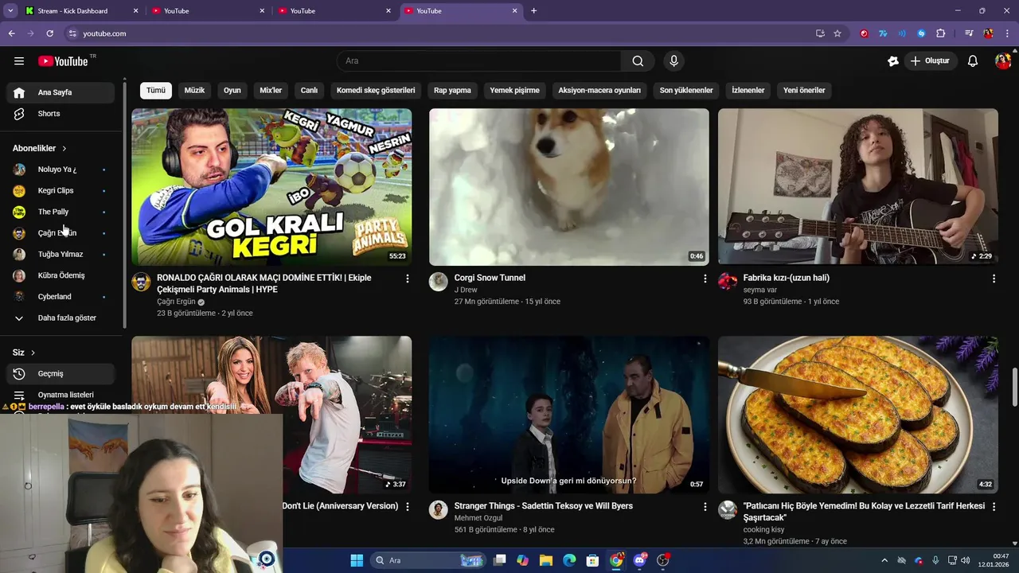Click the search magnifier button

(638, 61)
